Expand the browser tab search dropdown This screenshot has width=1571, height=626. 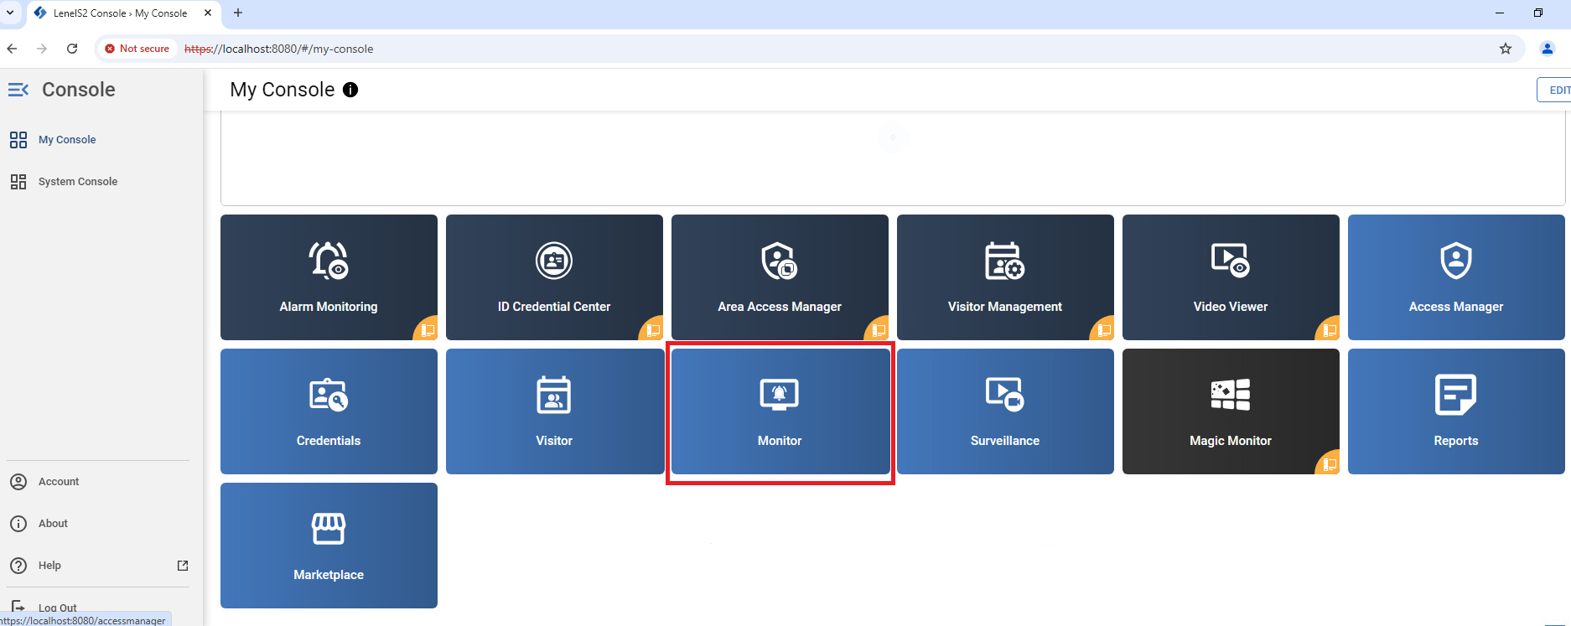[10, 13]
